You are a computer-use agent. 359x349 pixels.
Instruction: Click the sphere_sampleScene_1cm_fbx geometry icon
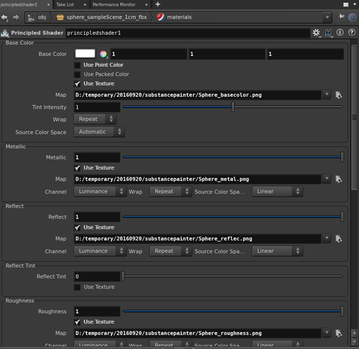pyautogui.click(x=60, y=17)
